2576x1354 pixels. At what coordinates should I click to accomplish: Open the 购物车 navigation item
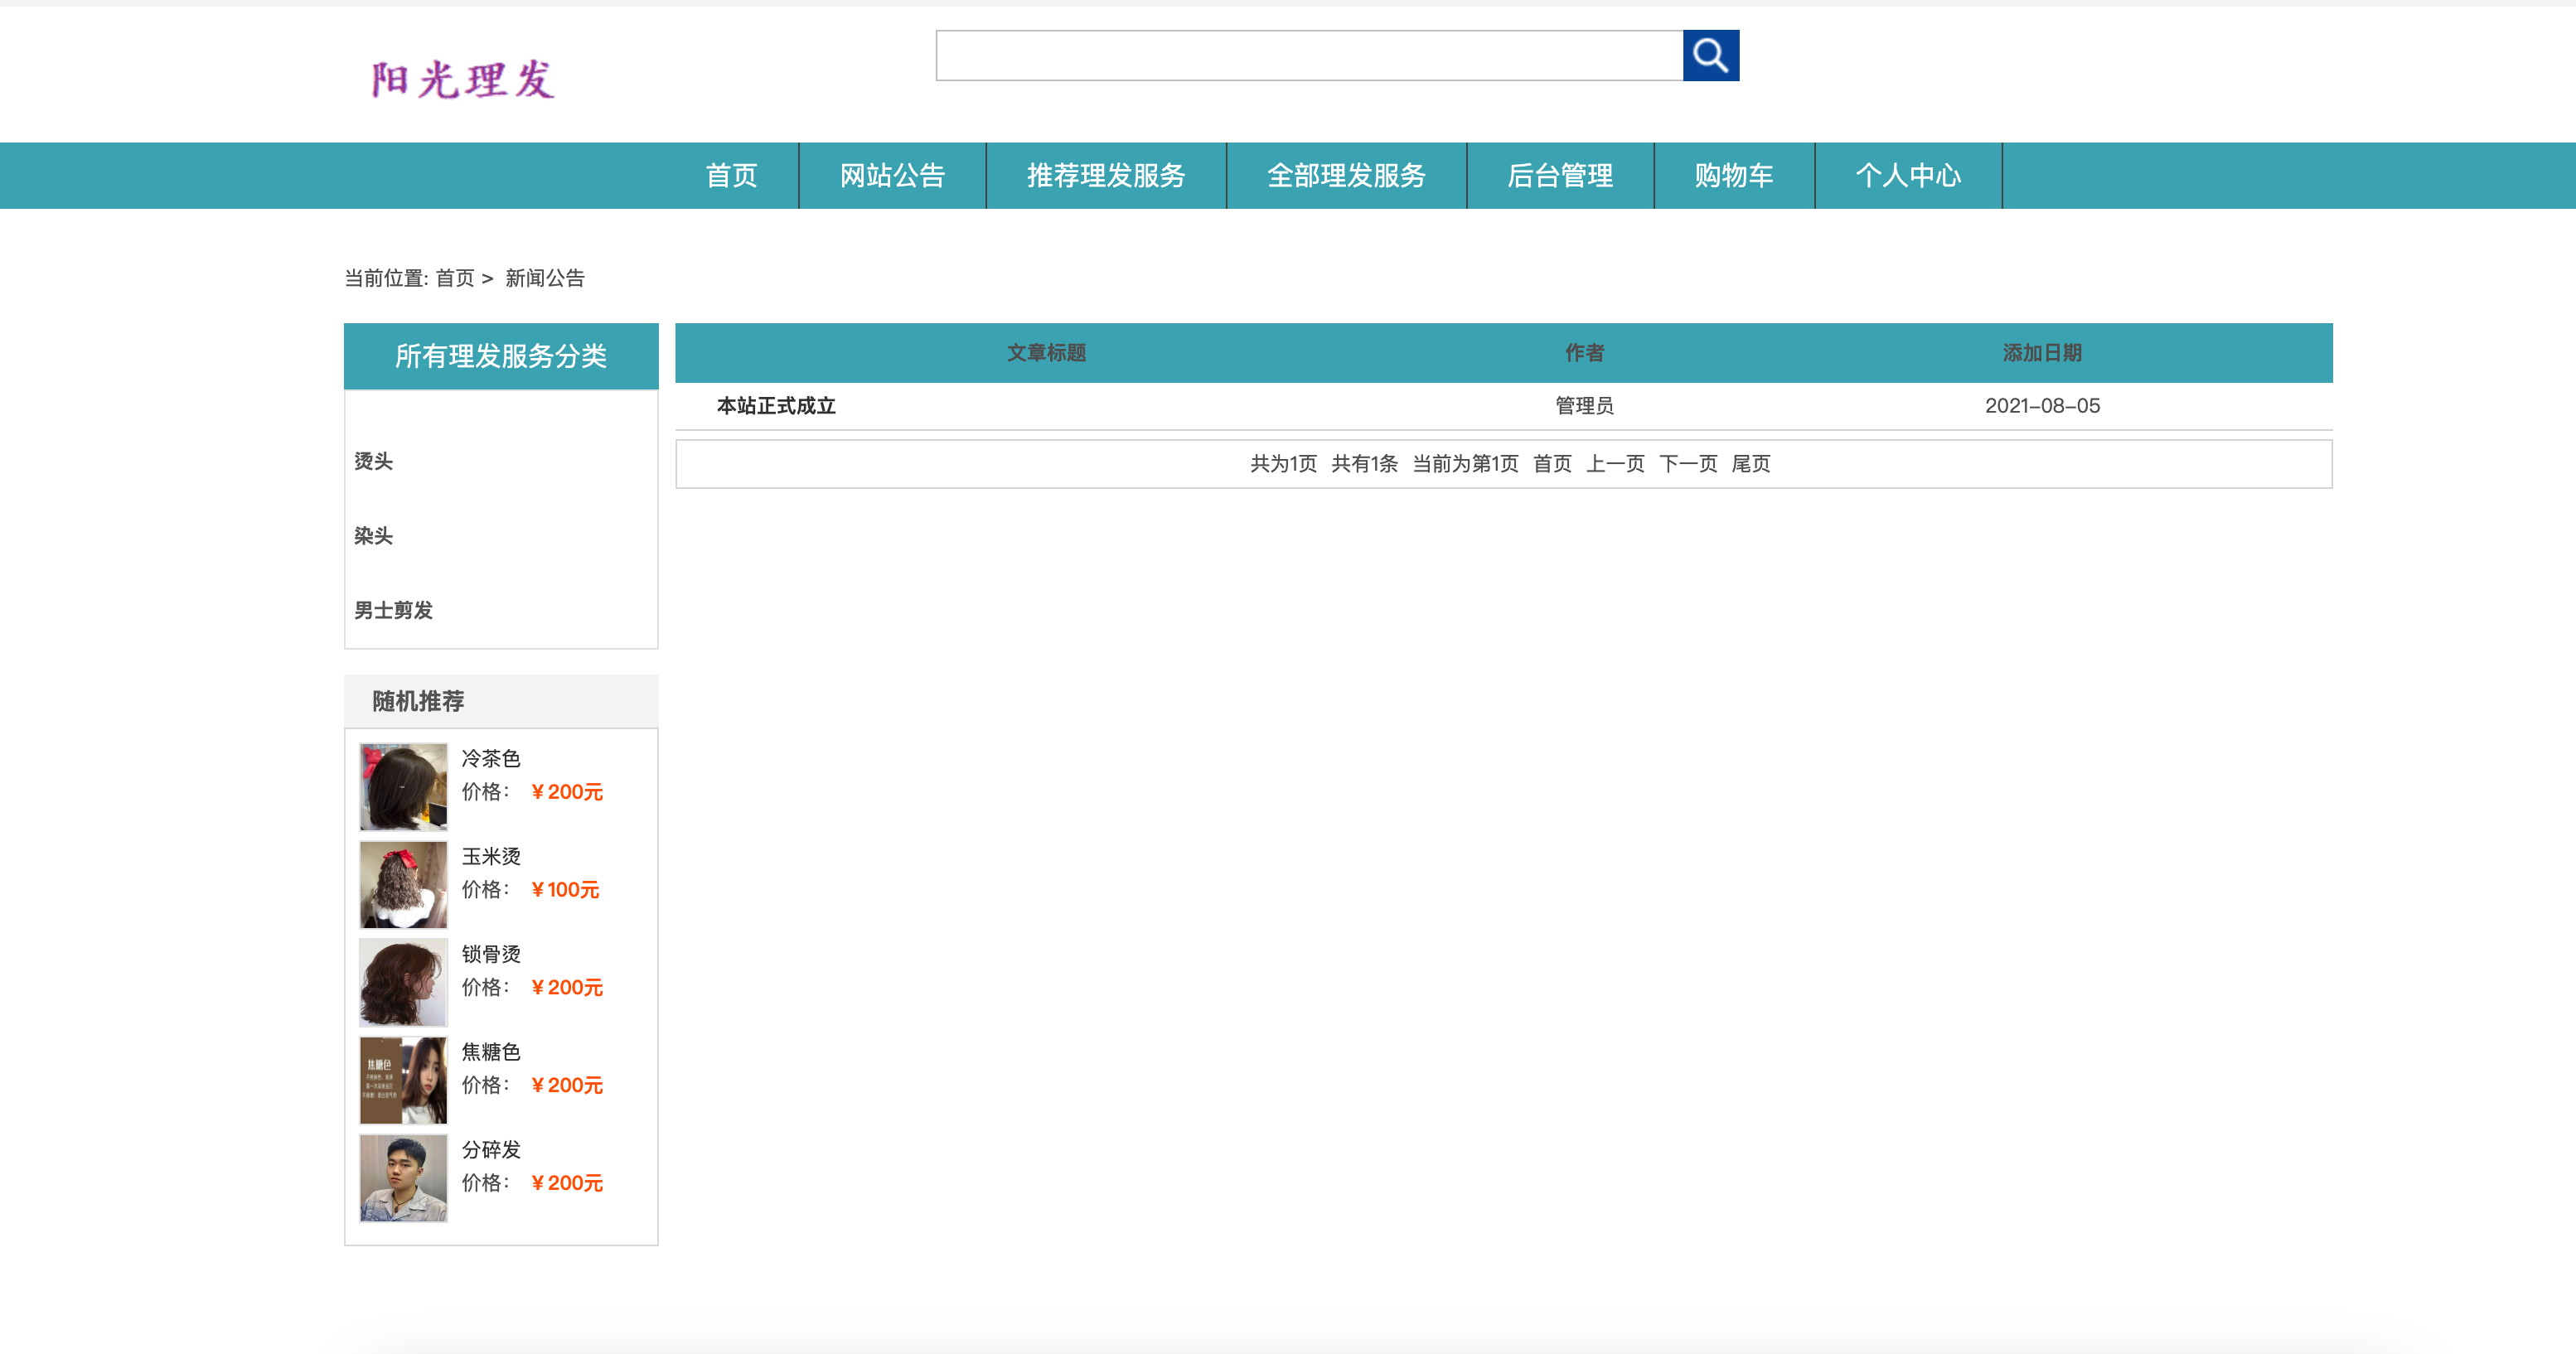[1733, 175]
